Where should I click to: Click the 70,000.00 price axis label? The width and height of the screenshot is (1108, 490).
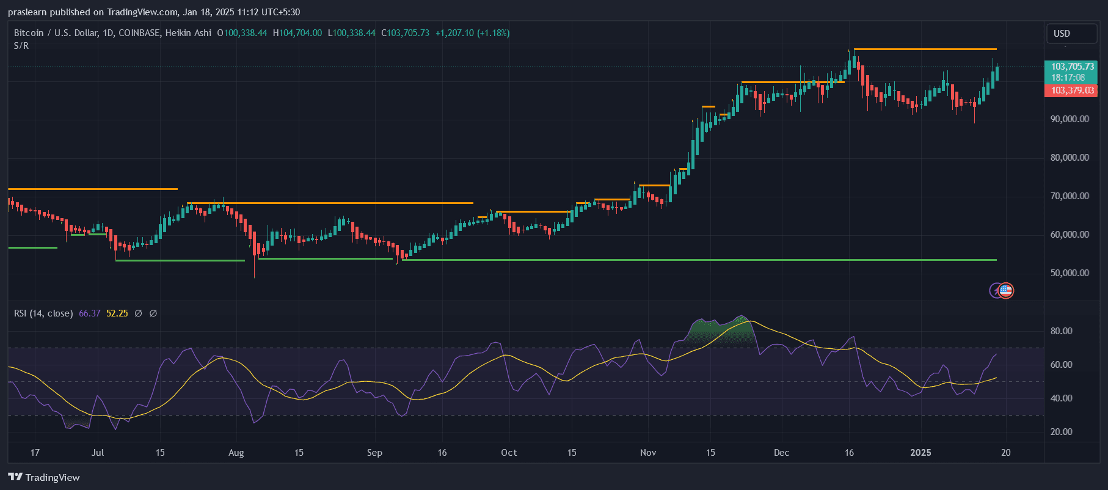pyautogui.click(x=1070, y=196)
